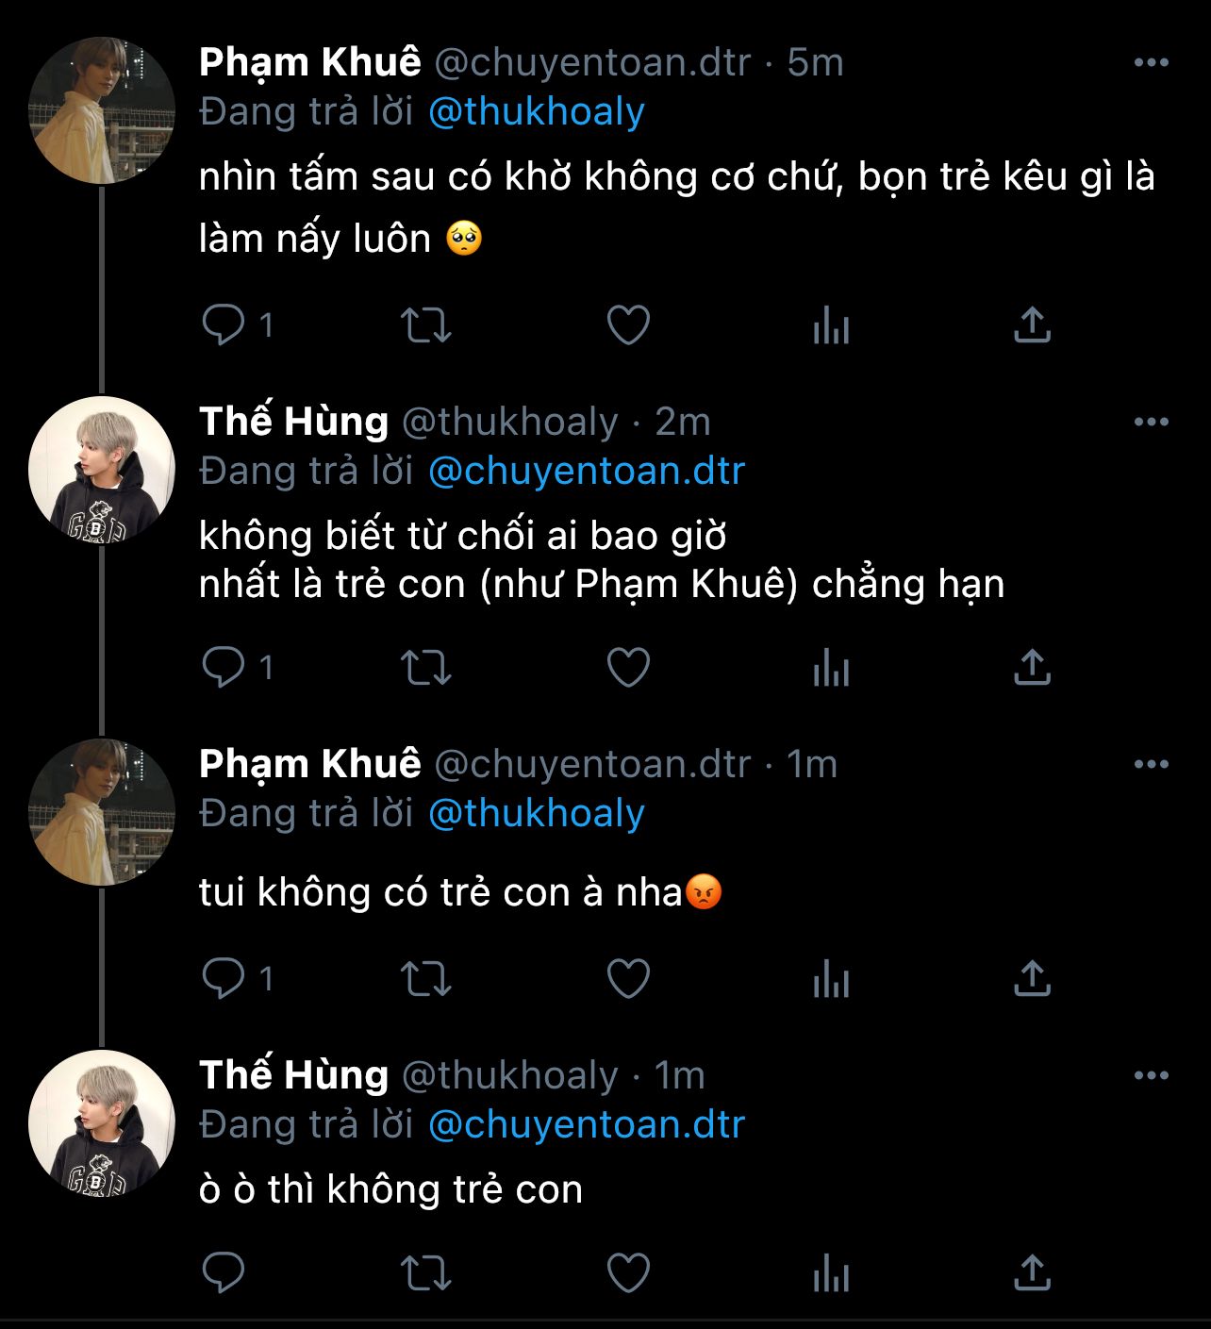Reply to Phạm Khuê's 5m tweet

224,325
